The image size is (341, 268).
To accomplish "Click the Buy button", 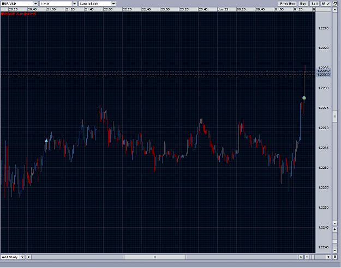I will tap(303, 3).
